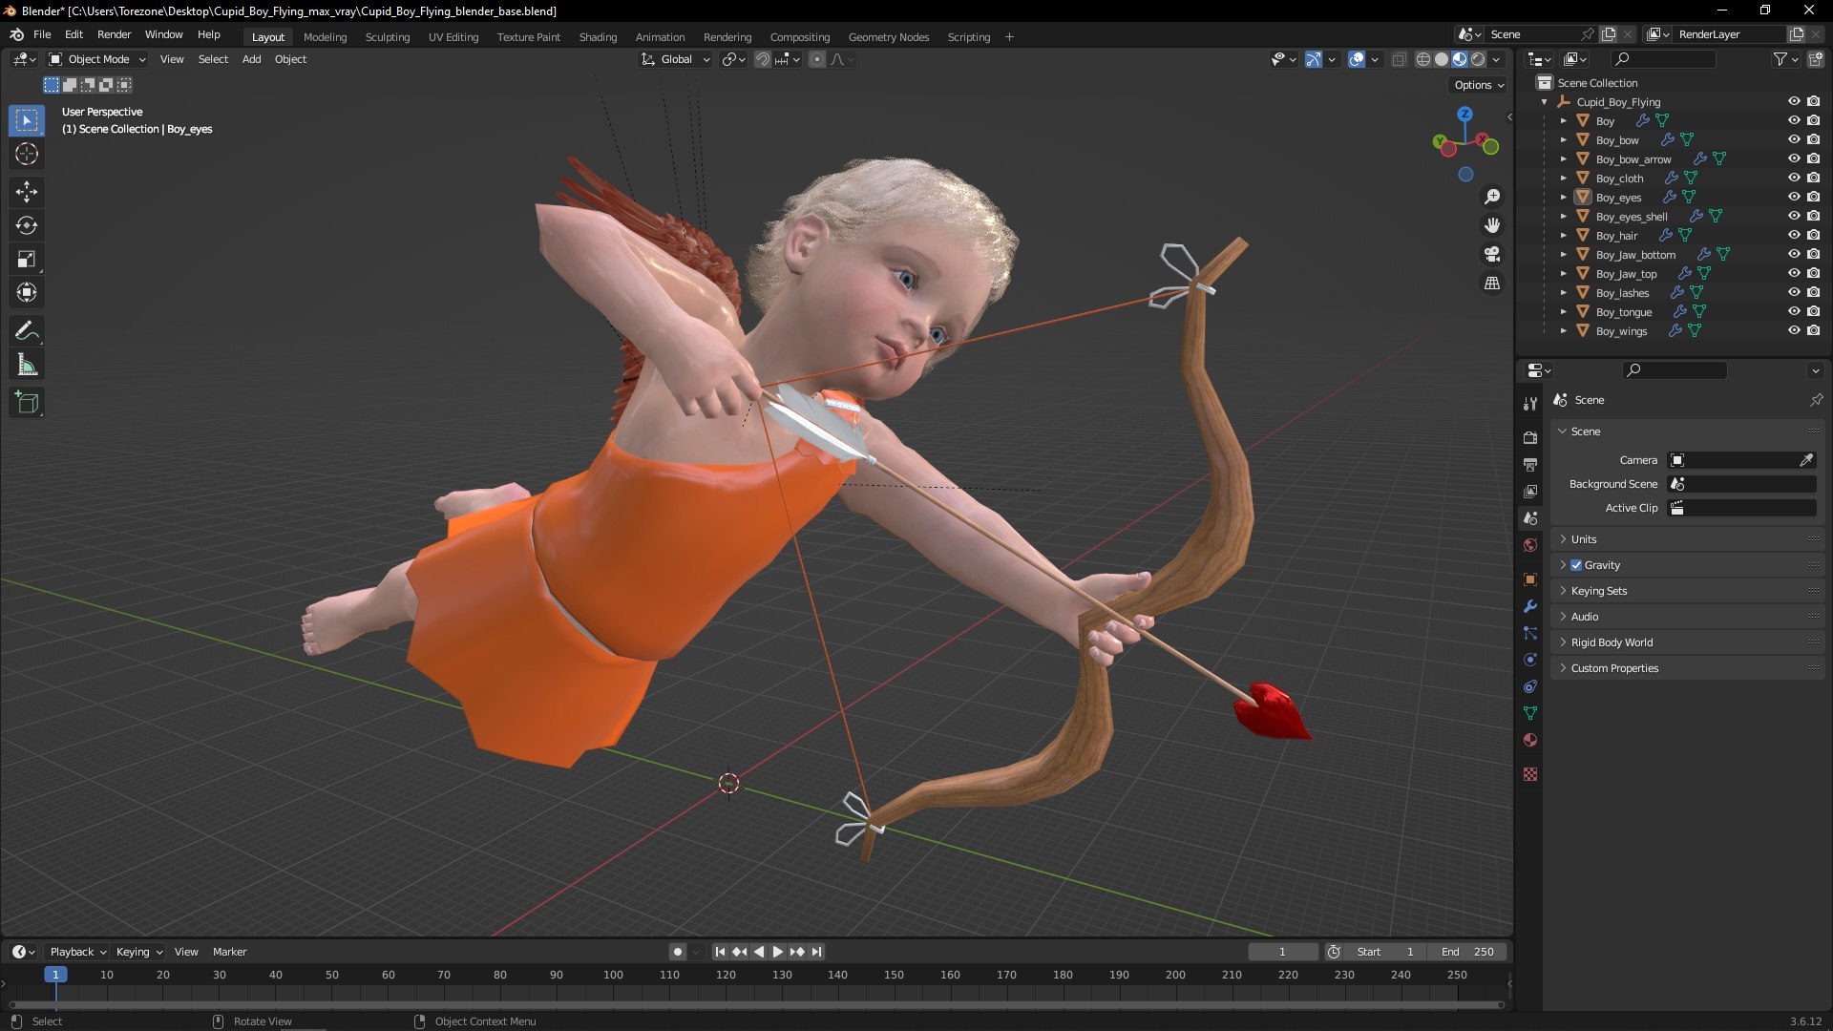Open the Render menu

(x=114, y=34)
